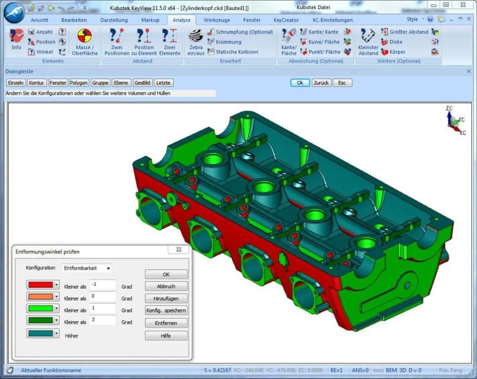
Task: Click redo arrow in quick access toolbar
Action: pos(72,8)
